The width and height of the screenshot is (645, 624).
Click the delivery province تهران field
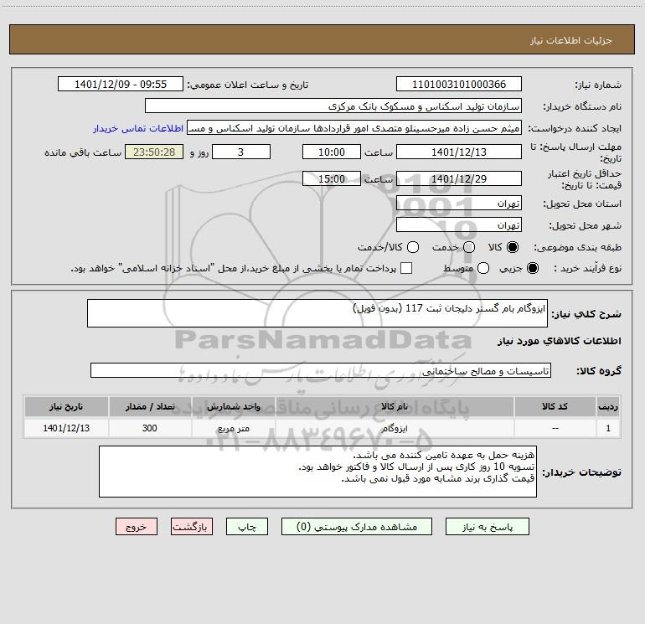pos(459,203)
